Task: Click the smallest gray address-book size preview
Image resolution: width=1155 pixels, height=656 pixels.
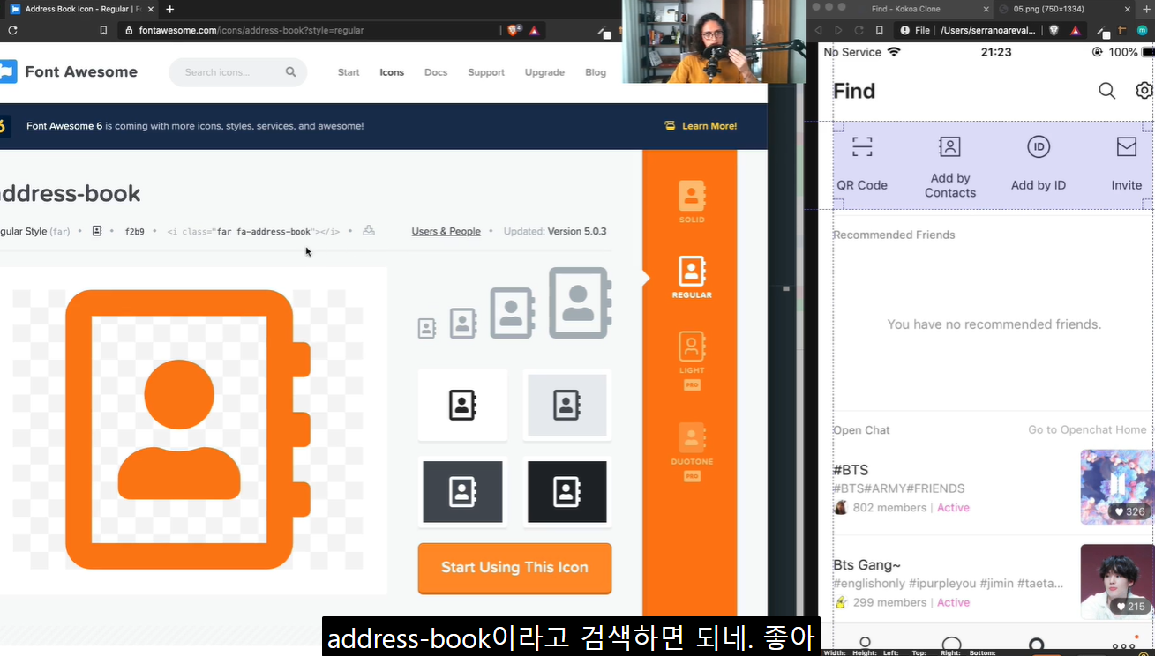Action: [427, 328]
